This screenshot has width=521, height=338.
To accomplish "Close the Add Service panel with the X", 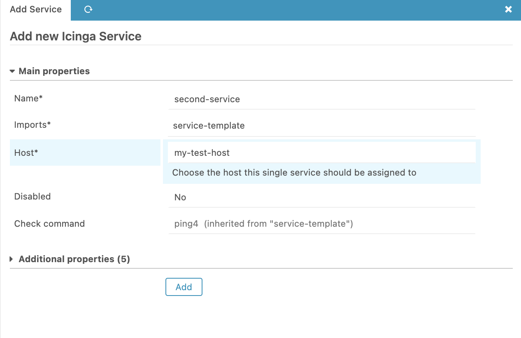I will pyautogui.click(x=509, y=9).
